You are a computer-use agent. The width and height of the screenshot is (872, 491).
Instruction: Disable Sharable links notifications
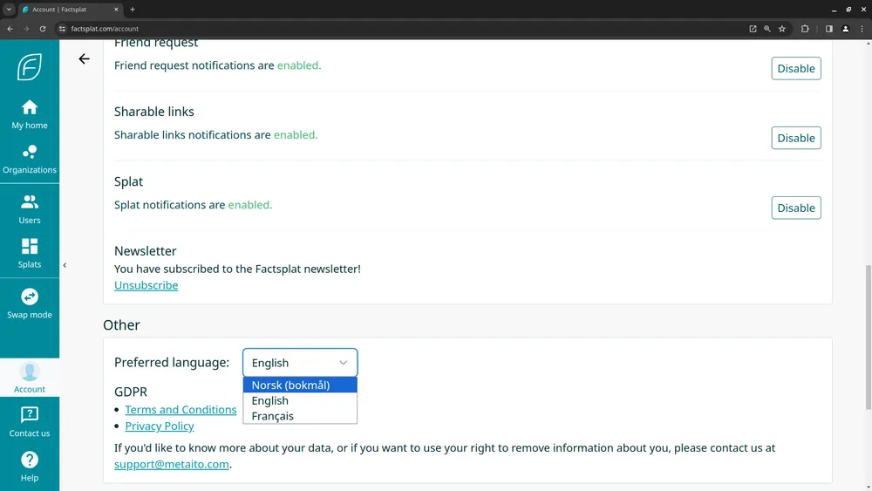(795, 138)
